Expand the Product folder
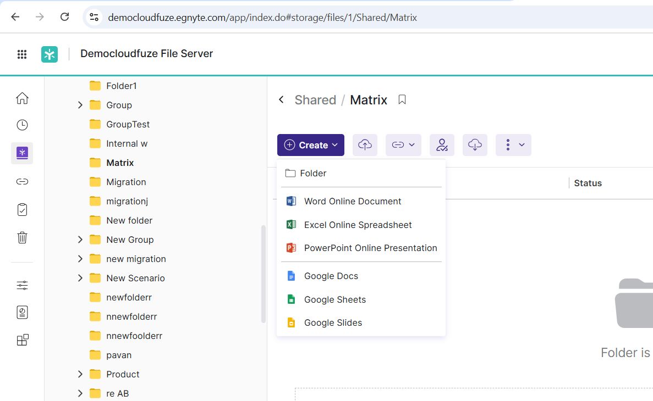 (80, 375)
